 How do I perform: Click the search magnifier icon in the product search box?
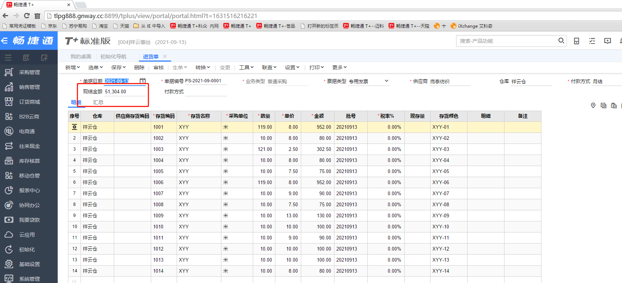tap(561, 41)
